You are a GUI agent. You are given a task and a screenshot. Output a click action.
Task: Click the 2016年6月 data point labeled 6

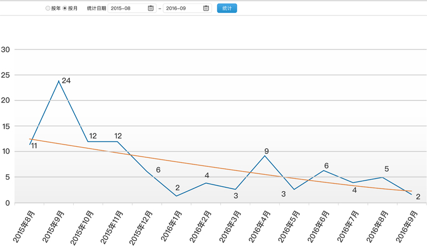tap(323, 170)
